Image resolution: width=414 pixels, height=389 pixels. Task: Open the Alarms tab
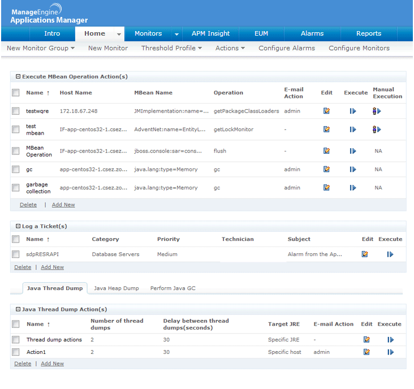312,33
